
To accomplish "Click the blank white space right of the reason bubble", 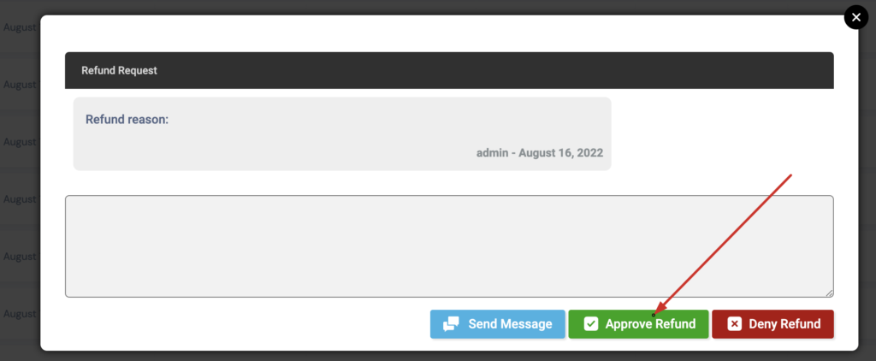I will (722, 133).
